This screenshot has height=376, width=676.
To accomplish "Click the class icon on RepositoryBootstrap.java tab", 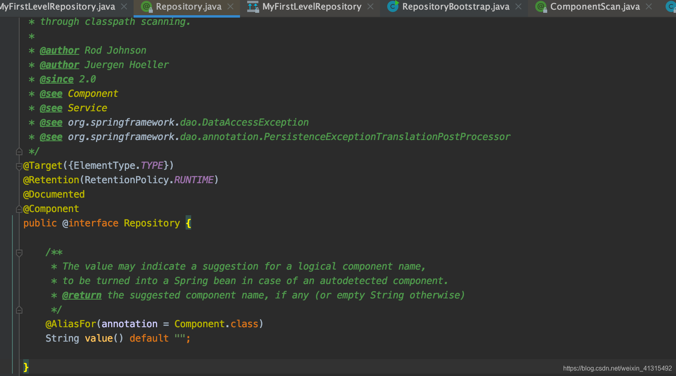I will click(393, 6).
